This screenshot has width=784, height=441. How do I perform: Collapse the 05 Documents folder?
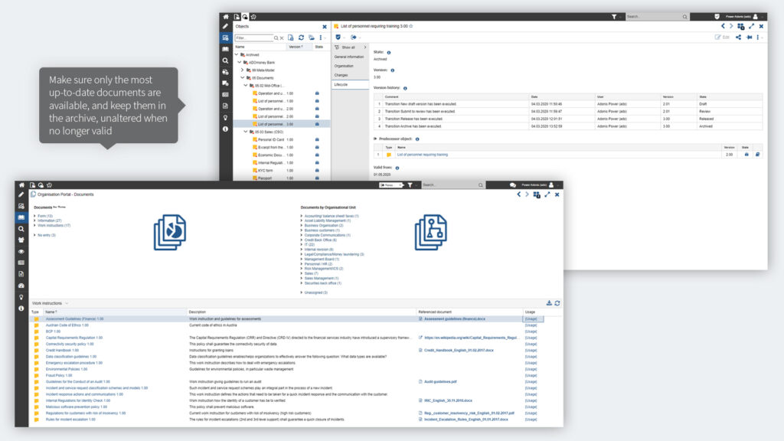(x=242, y=78)
